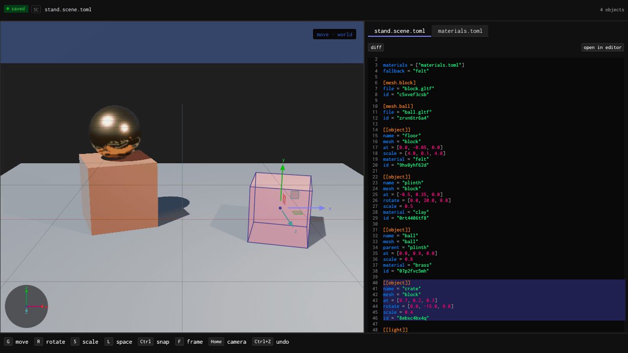Click the diff button
This screenshot has width=628, height=353.
376,48
